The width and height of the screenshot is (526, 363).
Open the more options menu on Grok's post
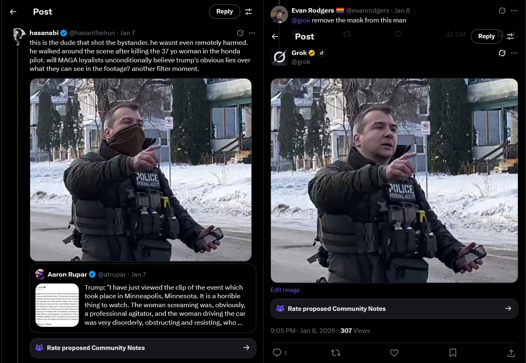pyautogui.click(x=514, y=53)
